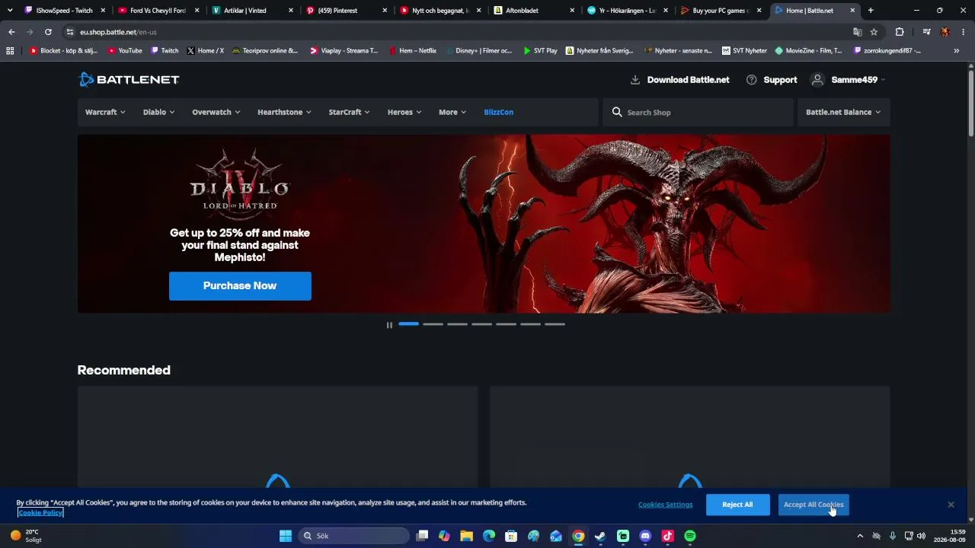
Task: Click the Support question mark icon
Action: click(752, 80)
